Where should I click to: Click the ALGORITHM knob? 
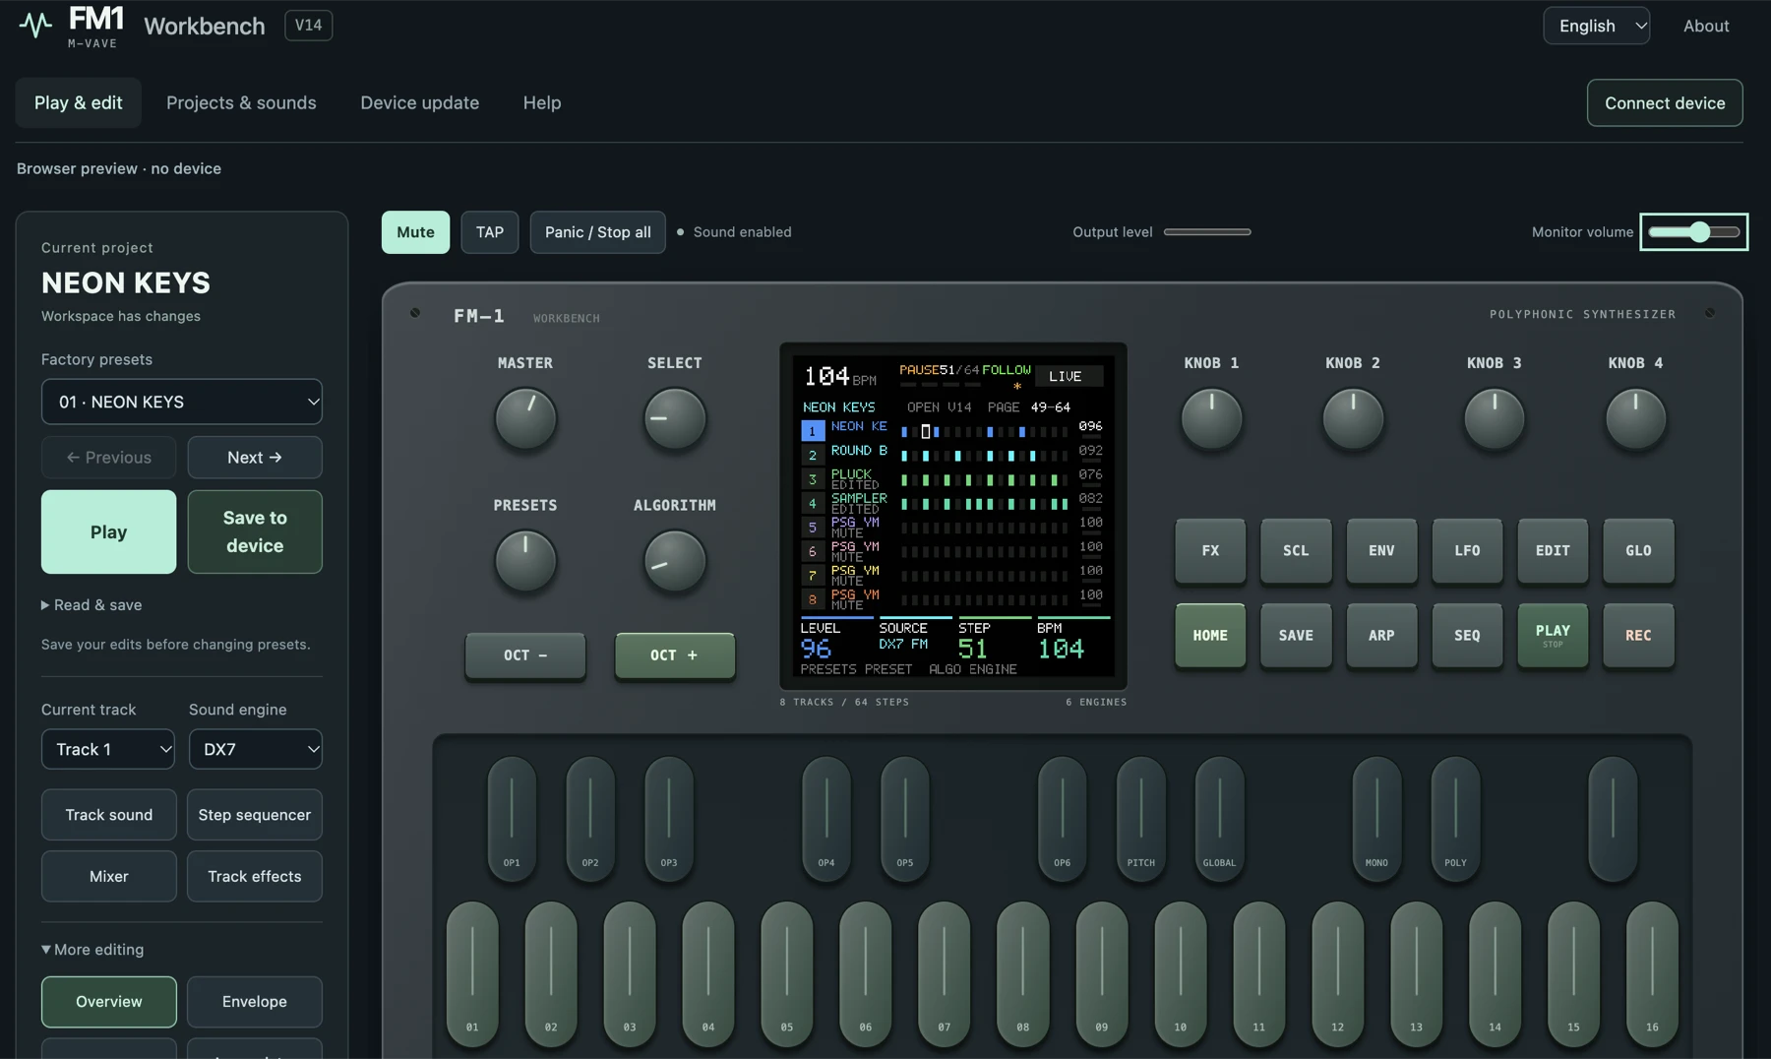(675, 561)
